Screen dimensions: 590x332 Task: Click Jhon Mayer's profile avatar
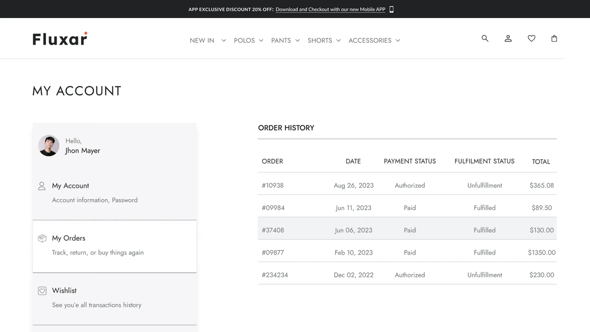(48, 146)
